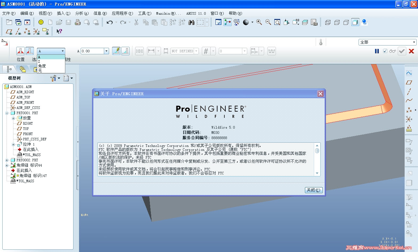Toggle datum axis display

pyautogui.click(x=18, y=31)
